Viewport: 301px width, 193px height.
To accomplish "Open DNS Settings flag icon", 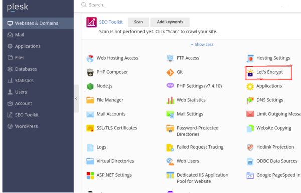I will pyautogui.click(x=250, y=100).
